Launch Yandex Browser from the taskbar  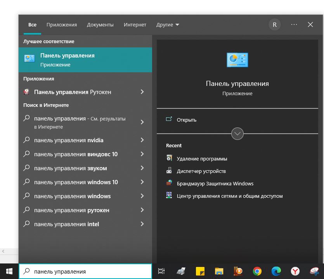295,271
